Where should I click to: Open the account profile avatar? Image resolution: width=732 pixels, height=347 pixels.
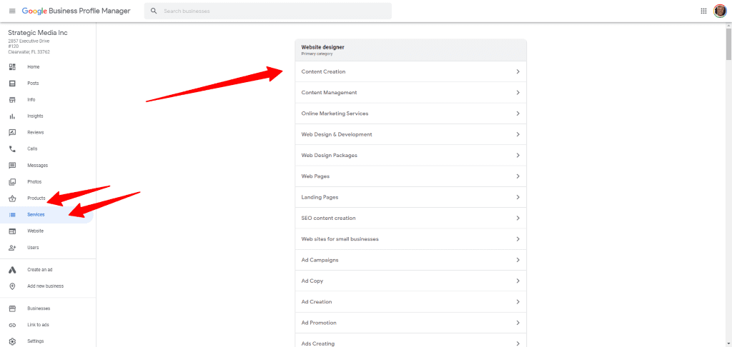[720, 11]
